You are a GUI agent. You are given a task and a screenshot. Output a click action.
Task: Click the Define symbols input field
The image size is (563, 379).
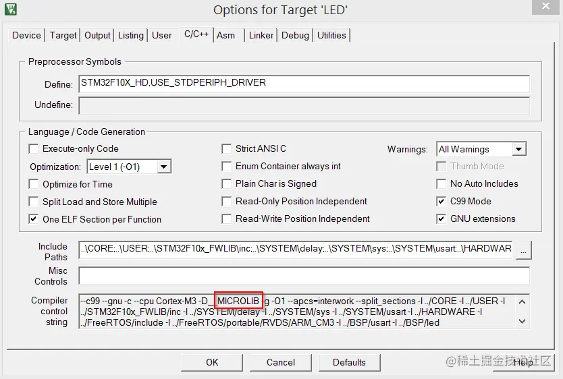click(304, 84)
